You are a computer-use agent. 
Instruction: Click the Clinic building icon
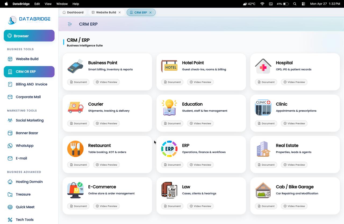point(263,107)
